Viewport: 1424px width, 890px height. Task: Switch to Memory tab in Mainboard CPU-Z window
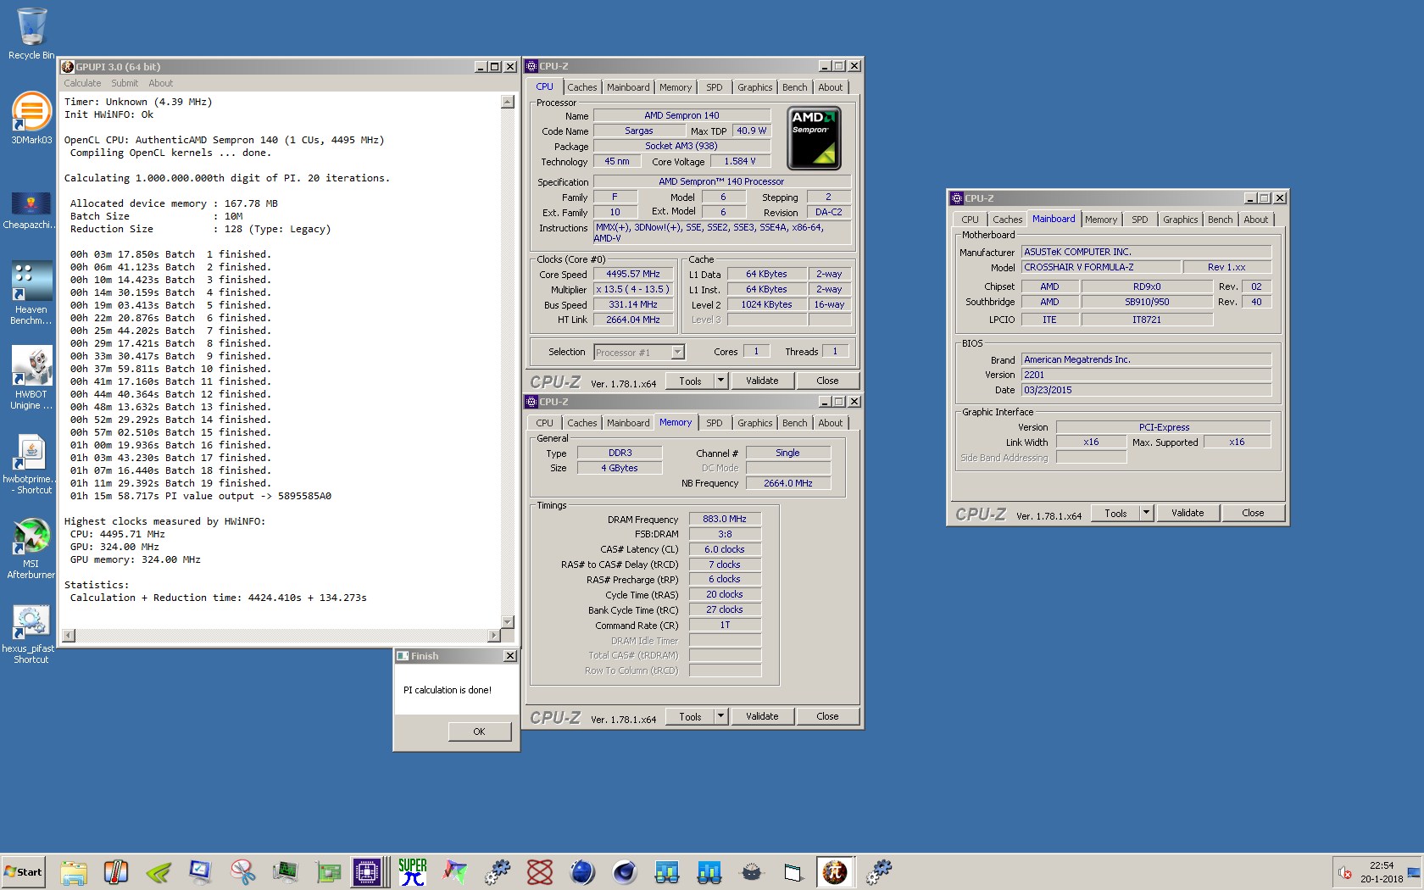pos(1101,220)
